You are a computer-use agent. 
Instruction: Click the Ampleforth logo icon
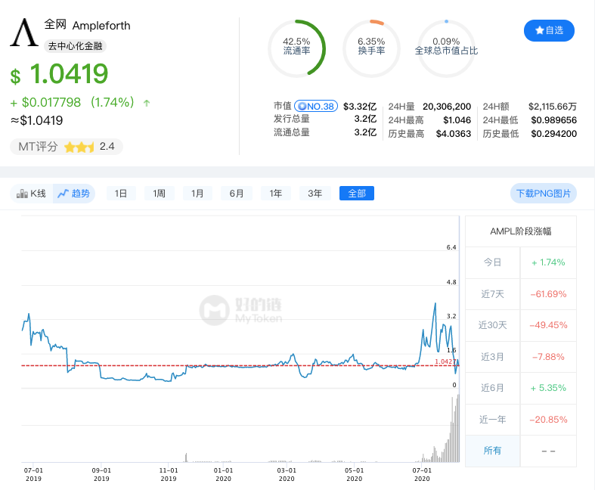(23, 34)
